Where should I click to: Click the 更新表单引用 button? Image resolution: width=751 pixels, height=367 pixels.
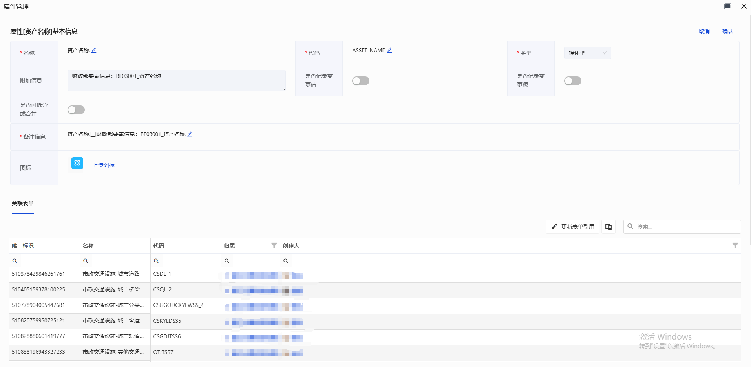pos(572,227)
